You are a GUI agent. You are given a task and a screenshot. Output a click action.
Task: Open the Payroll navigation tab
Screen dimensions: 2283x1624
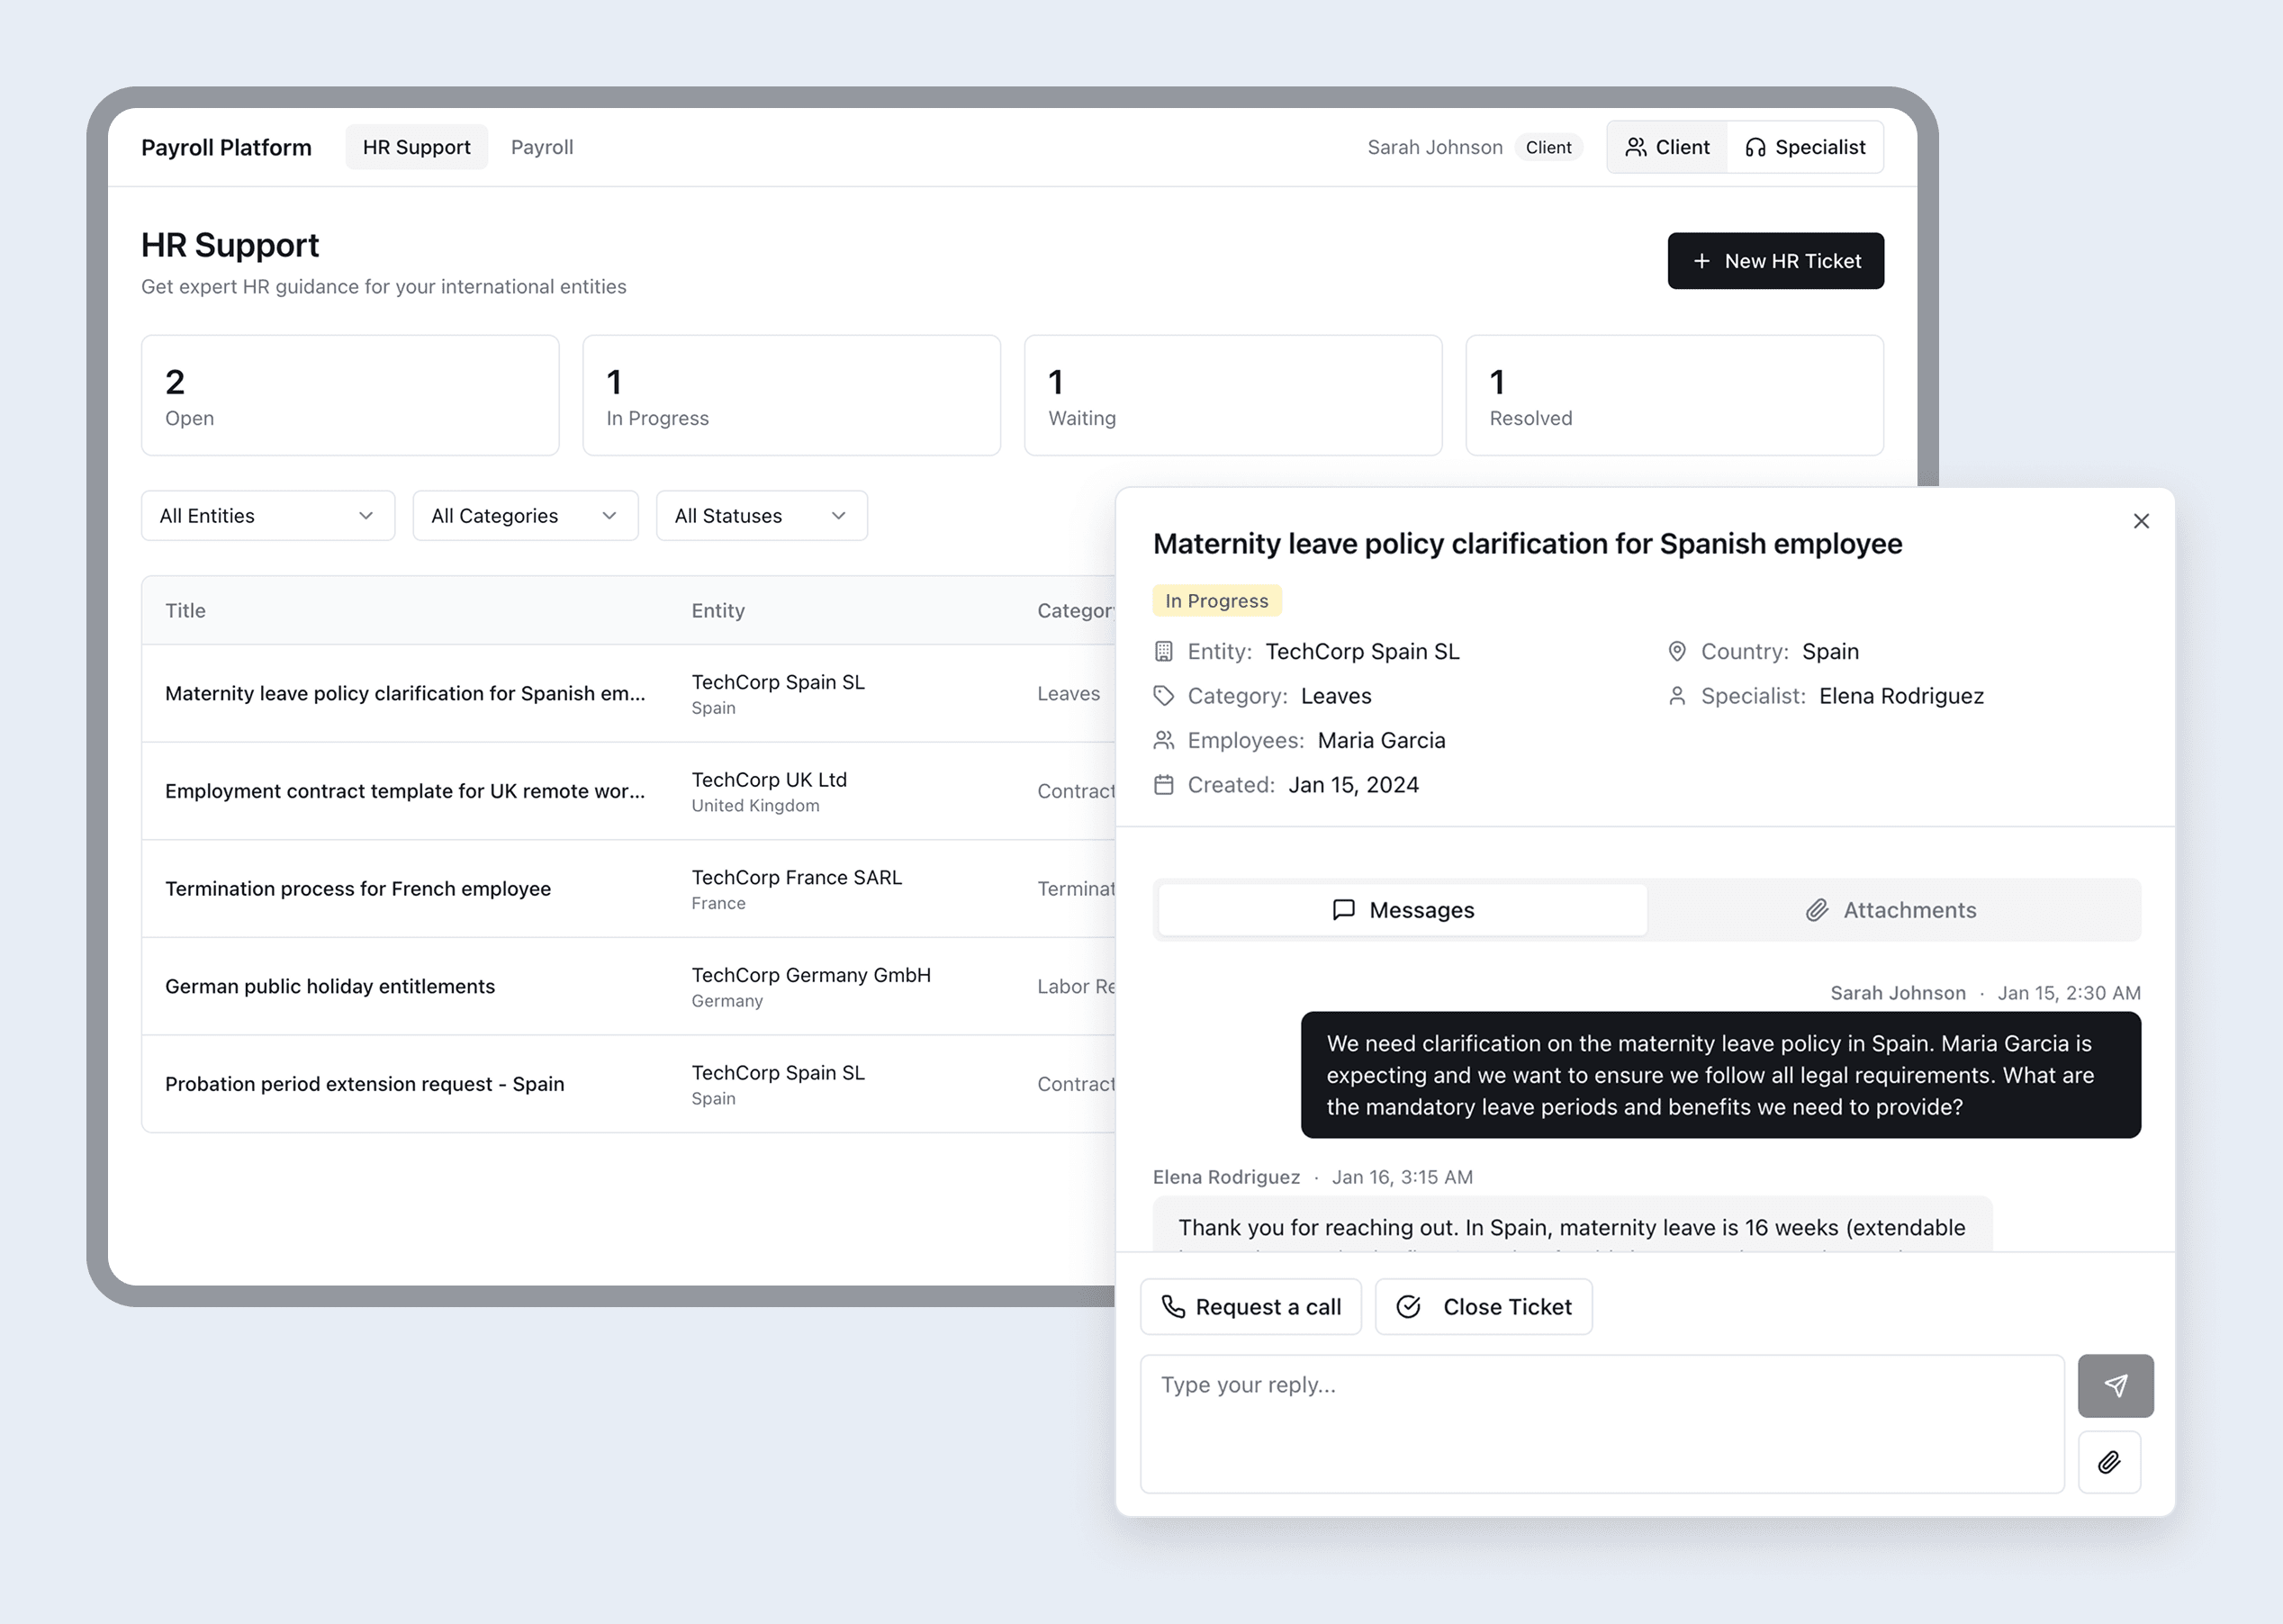542,147
